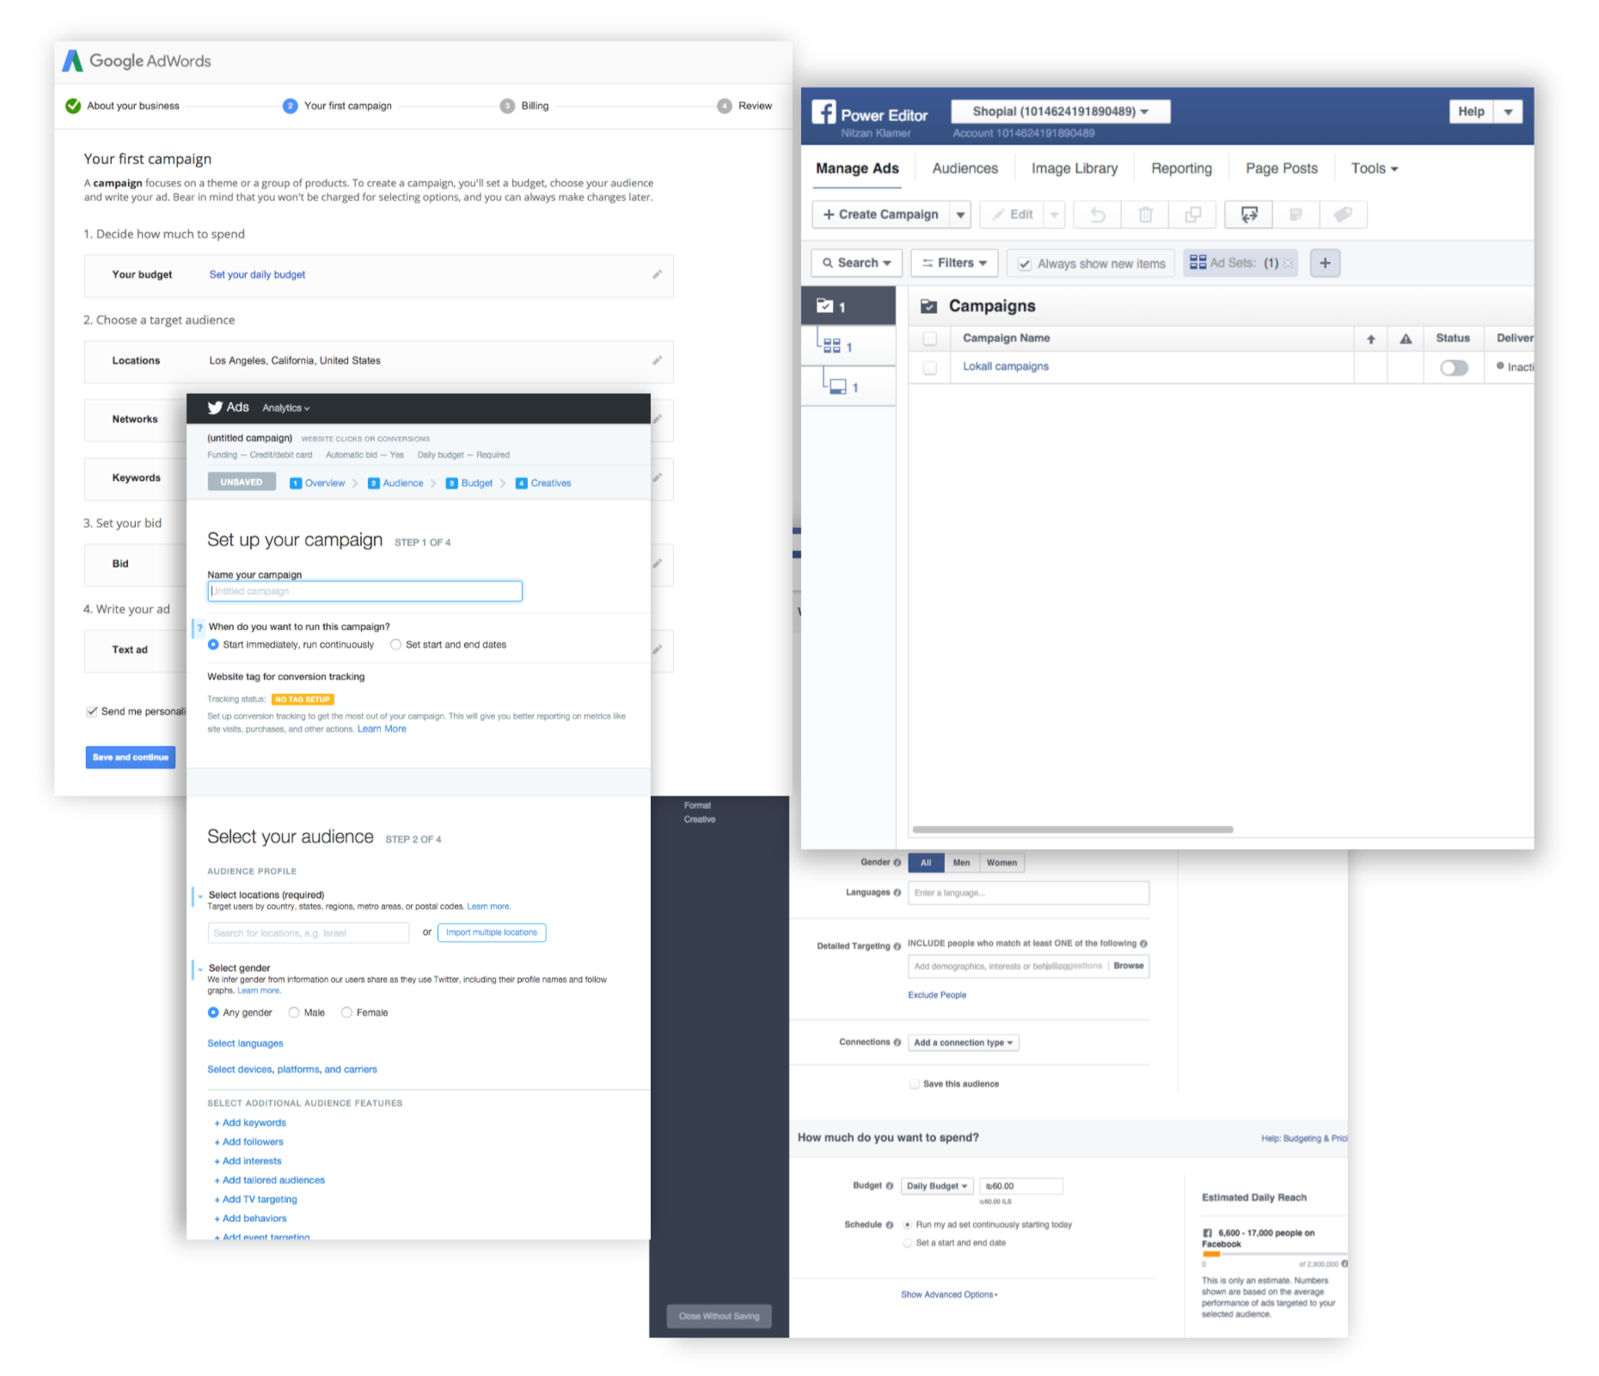Open the Lokall campaigns link
1599x1376 pixels.
point(1005,366)
